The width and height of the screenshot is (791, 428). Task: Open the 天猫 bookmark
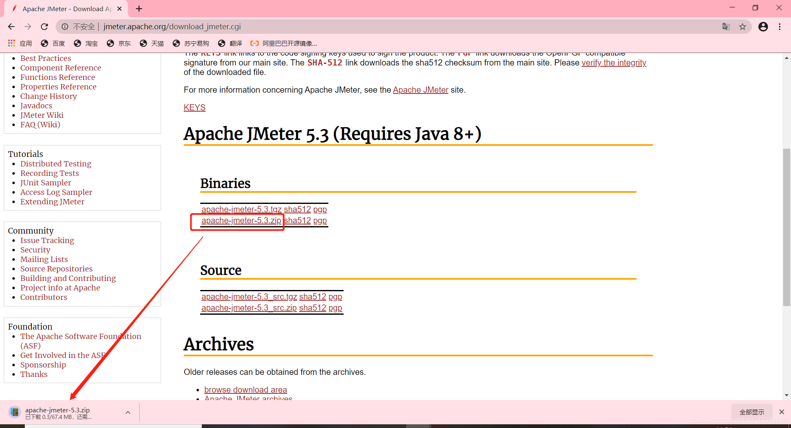152,43
